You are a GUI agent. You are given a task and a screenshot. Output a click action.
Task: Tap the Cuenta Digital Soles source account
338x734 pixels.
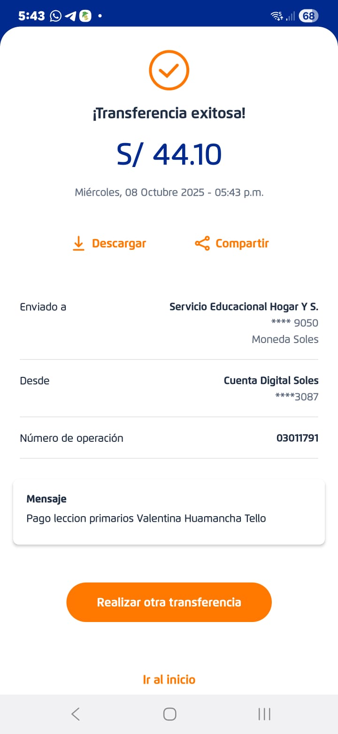[x=271, y=381]
